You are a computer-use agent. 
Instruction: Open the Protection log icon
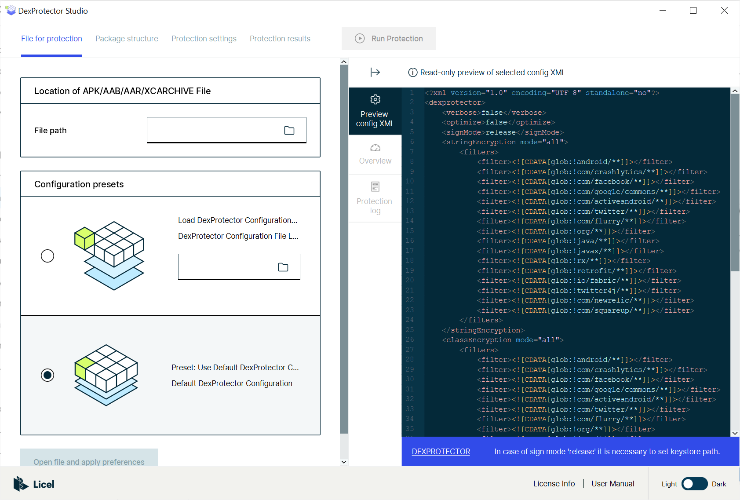coord(375,186)
